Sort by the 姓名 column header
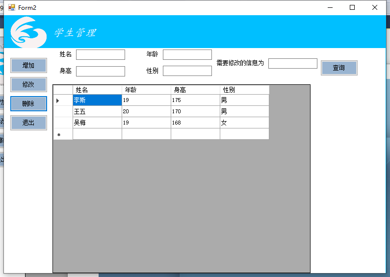Viewport: 390px width, 277px height. pyautogui.click(x=97, y=90)
